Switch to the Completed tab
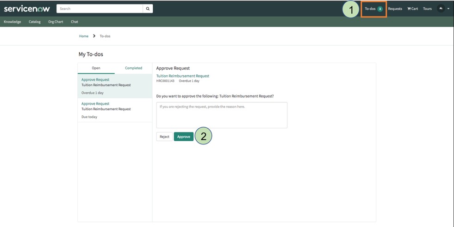This screenshot has height=227, width=454. [x=133, y=68]
